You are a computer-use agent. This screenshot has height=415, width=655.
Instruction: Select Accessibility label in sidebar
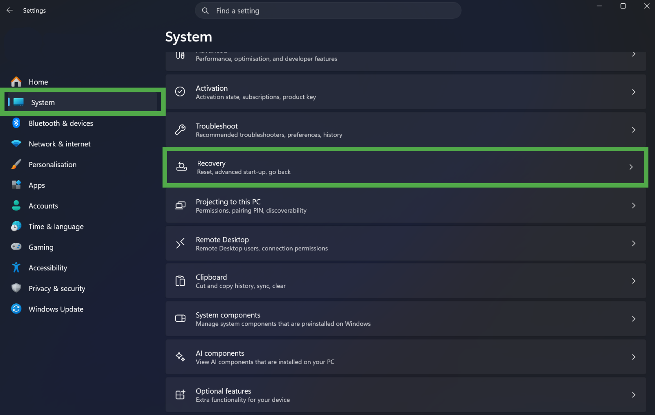pos(48,268)
